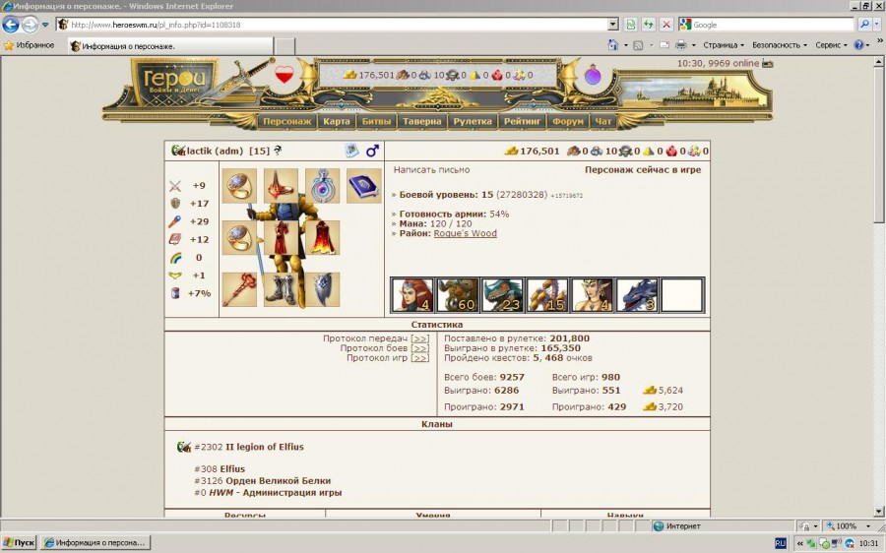Click the steel boots artifact slot
The width and height of the screenshot is (886, 553).
pos(281,289)
